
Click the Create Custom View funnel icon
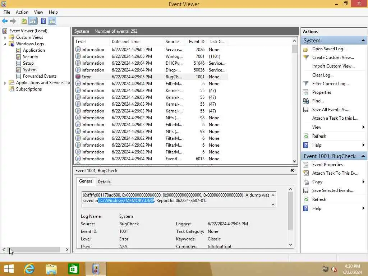[306, 58]
